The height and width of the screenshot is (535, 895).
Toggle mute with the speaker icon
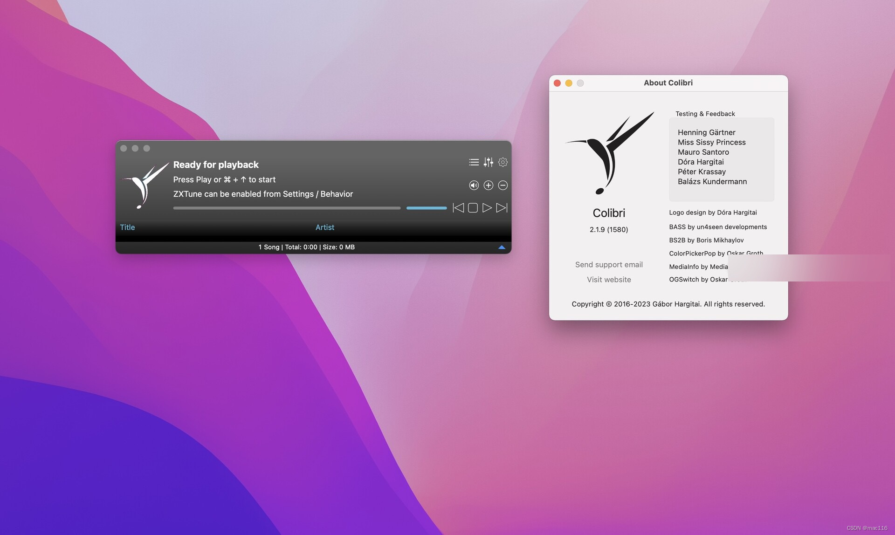point(473,185)
